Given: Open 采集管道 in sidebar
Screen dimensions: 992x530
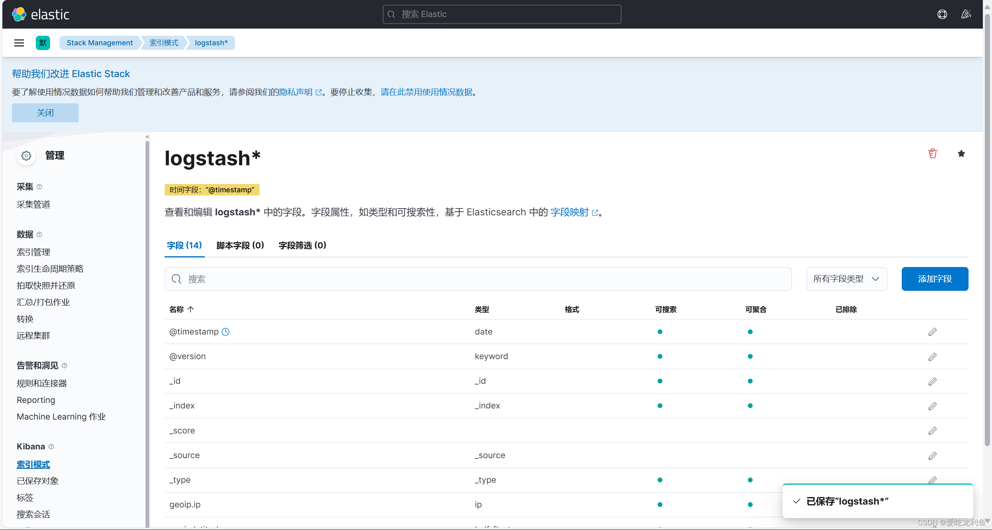Looking at the screenshot, I should coord(33,205).
